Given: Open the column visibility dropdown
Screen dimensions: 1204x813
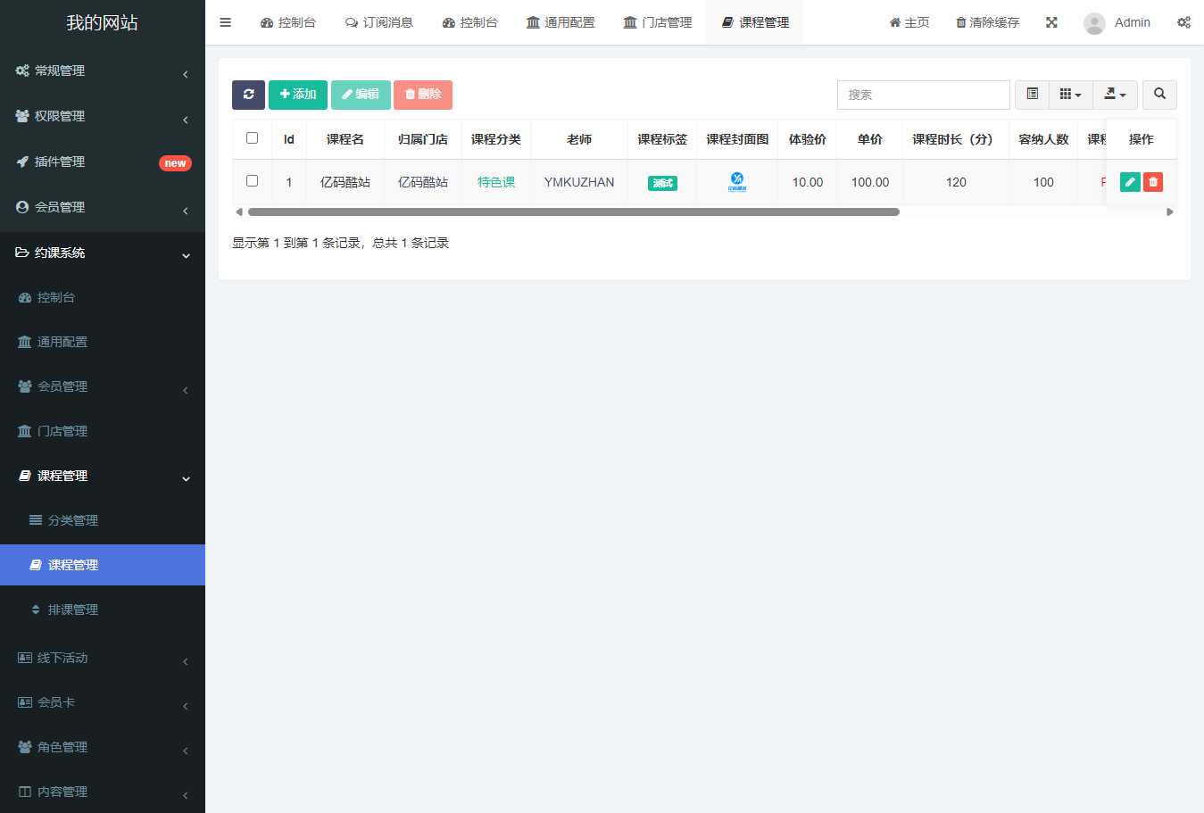Looking at the screenshot, I should (1070, 95).
